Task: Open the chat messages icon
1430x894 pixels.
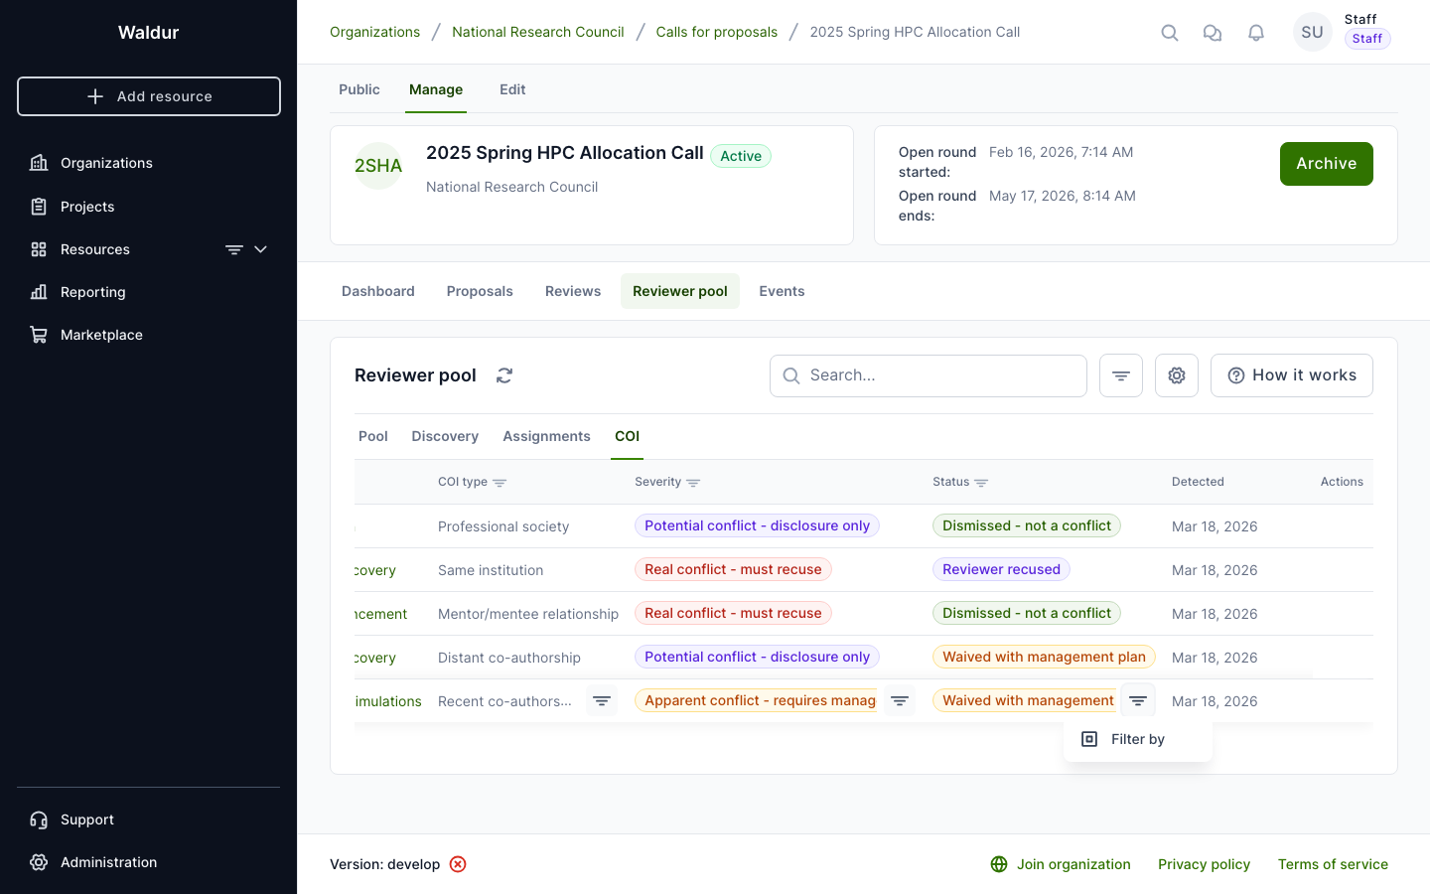Action: (1213, 33)
